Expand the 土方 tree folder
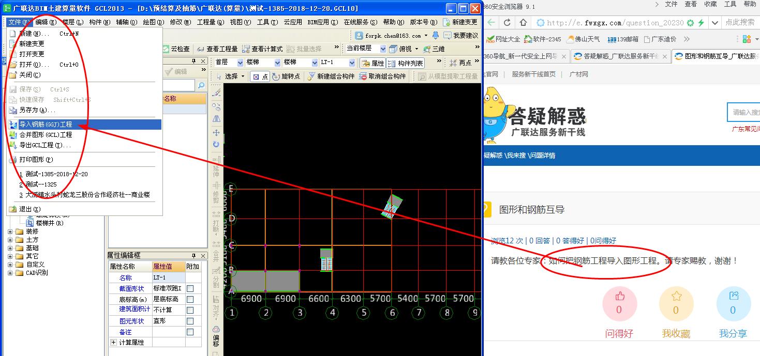Image resolution: width=760 pixels, height=356 pixels. coord(10,240)
